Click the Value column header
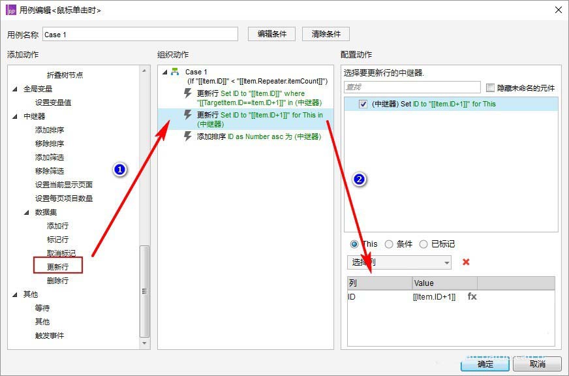The width and height of the screenshot is (569, 376). pyautogui.click(x=444, y=283)
